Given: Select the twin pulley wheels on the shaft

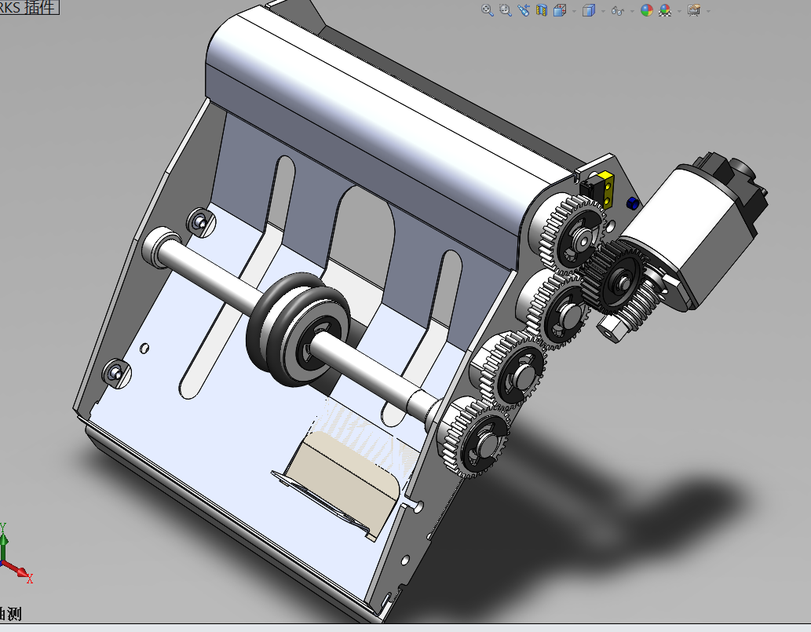Looking at the screenshot, I should point(299,330).
